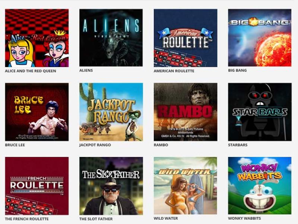Screen dimensions: 298x224
Task: Click the ALICE AND THE RED QUEEN title link
Action: pyautogui.click(x=31, y=71)
